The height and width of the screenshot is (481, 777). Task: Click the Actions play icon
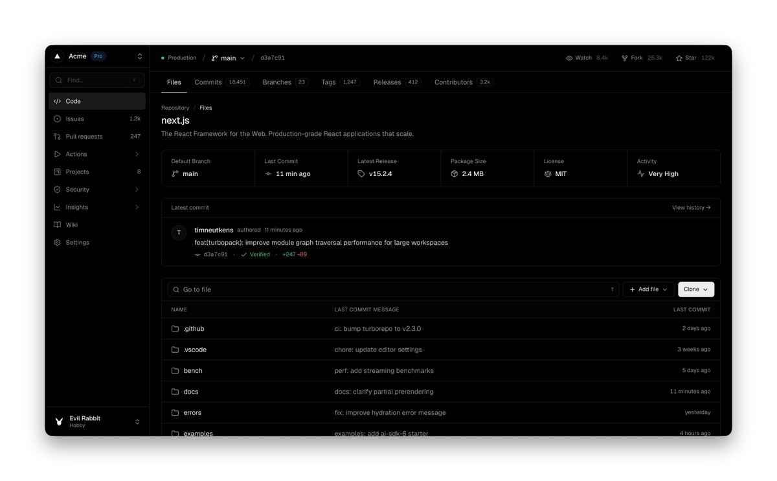click(58, 154)
